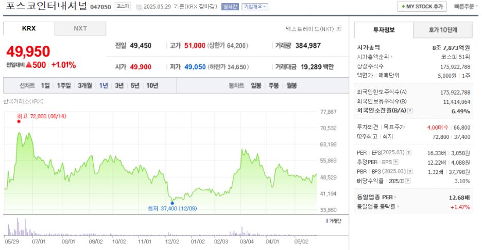Click the 거래대금 value 19,289 백만

click(317, 67)
